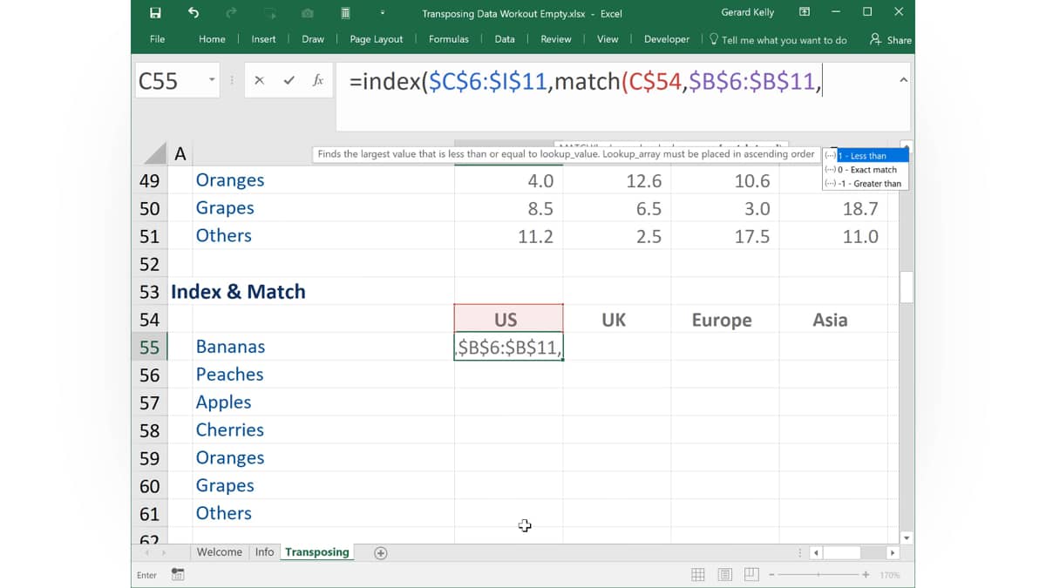Click inside the formula bar text
Viewport: 1046px width, 588px height.
(x=584, y=81)
